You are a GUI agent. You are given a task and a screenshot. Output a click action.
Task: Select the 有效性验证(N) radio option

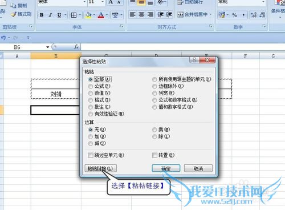pyautogui.click(x=106, y=114)
